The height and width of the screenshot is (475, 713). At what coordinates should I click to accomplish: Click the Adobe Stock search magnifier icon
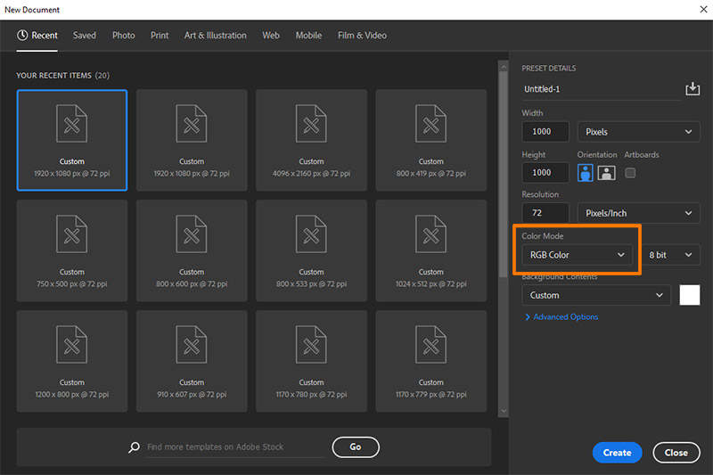135,447
